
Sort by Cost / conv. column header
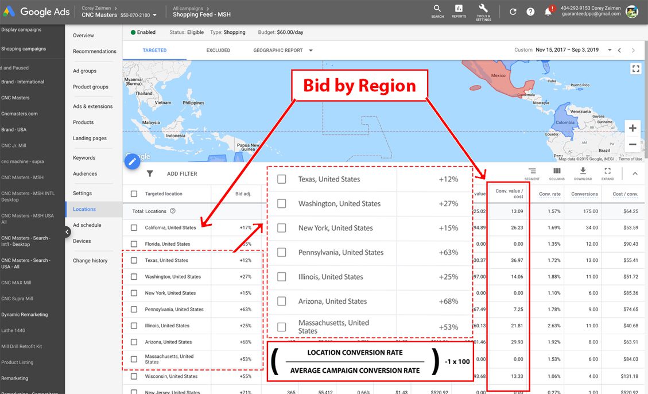[625, 194]
